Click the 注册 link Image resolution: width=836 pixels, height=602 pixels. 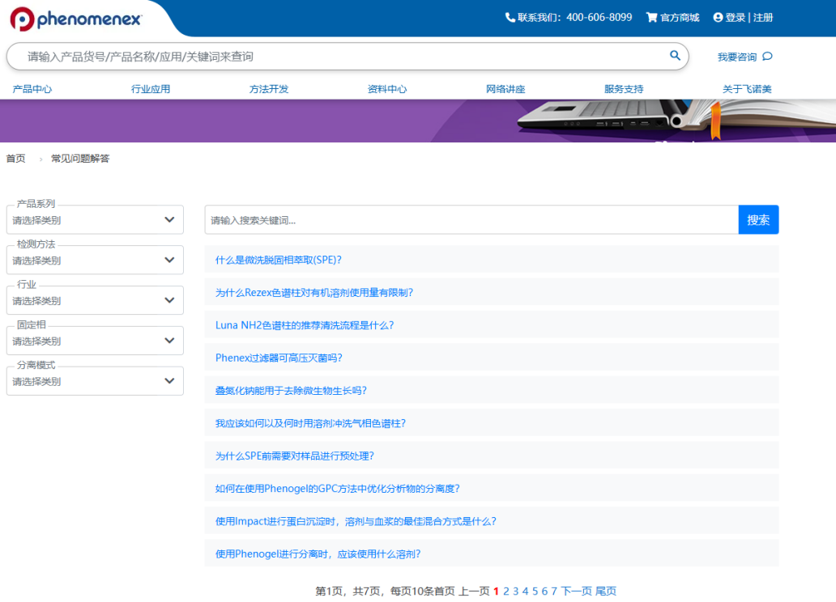tap(763, 18)
